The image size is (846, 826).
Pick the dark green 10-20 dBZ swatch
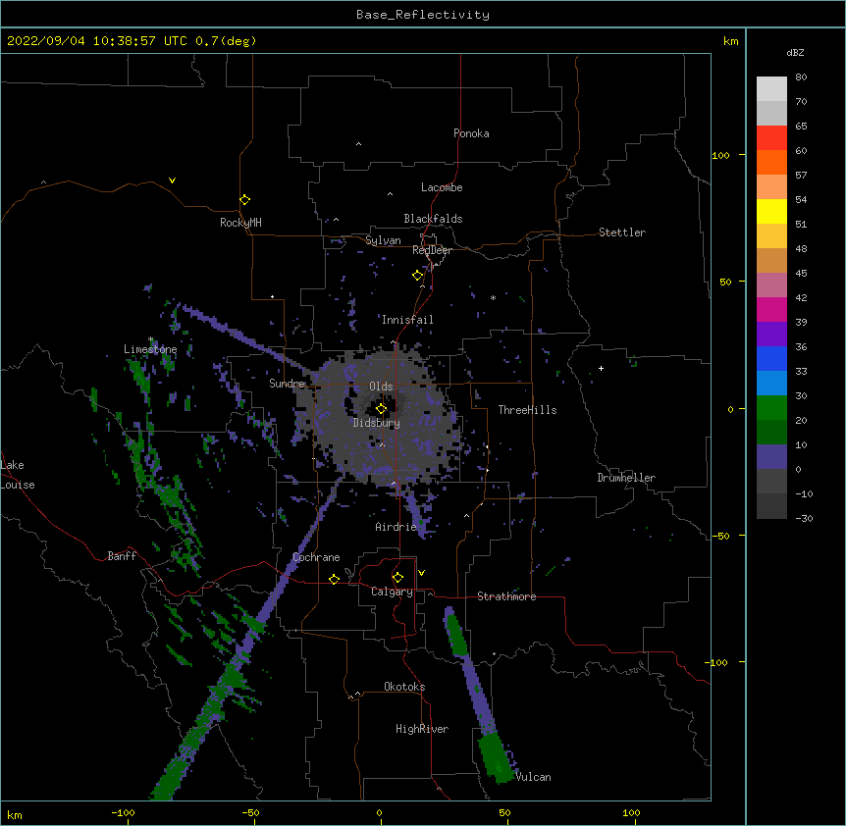pyautogui.click(x=771, y=432)
